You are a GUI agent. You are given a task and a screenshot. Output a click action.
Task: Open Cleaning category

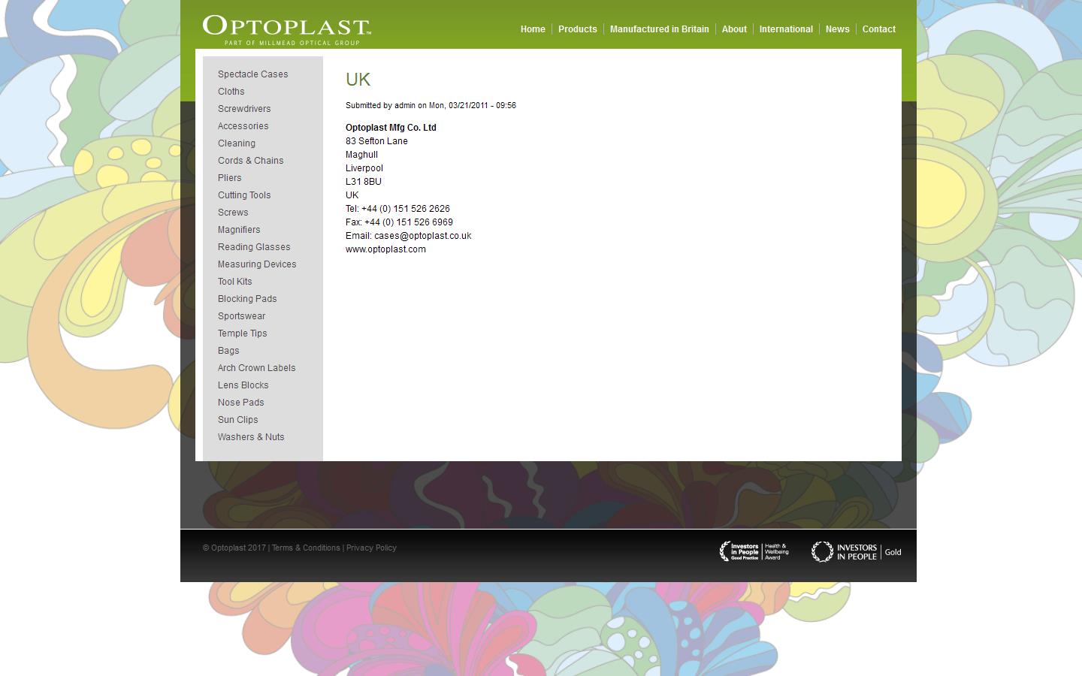tap(237, 143)
